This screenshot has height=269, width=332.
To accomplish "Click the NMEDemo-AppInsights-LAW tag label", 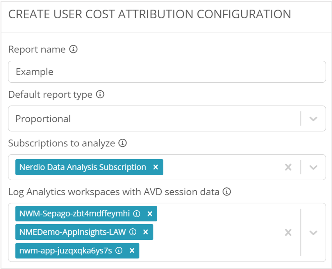I will (x=72, y=232).
